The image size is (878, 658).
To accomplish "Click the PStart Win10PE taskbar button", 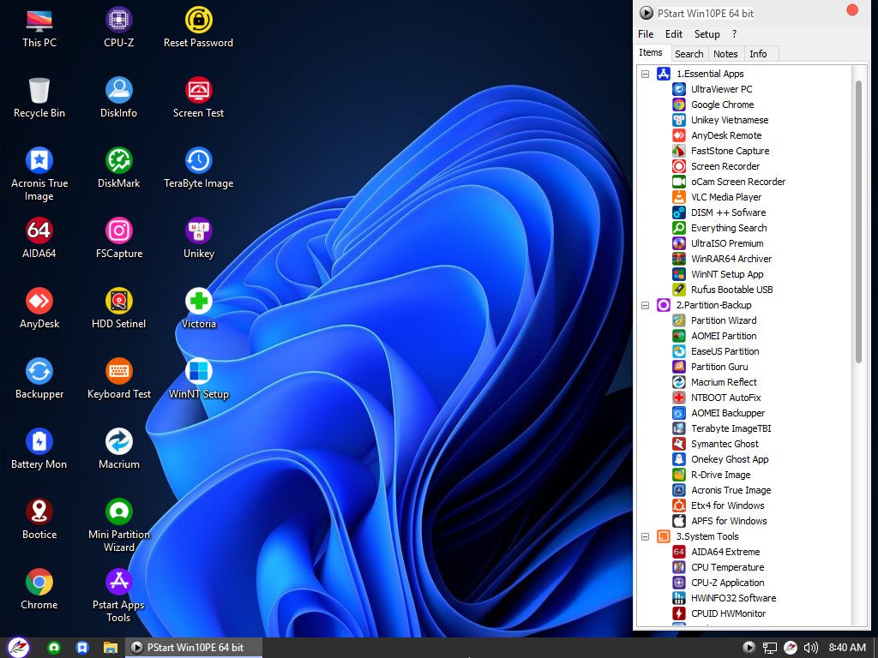I will (x=193, y=648).
